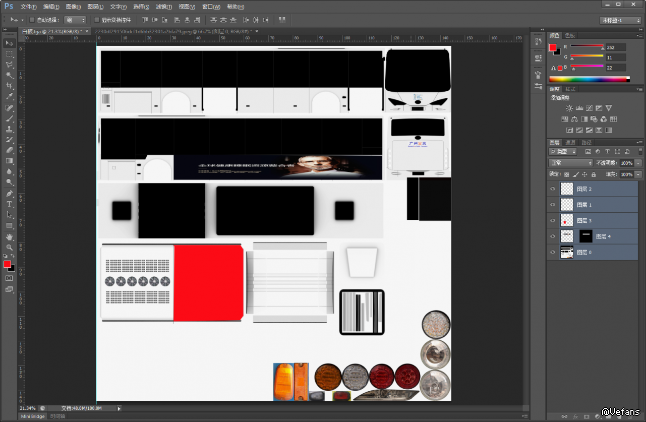Viewport: 646px width, 422px height.
Task: Select the Eyedropper tool
Action: point(9,96)
